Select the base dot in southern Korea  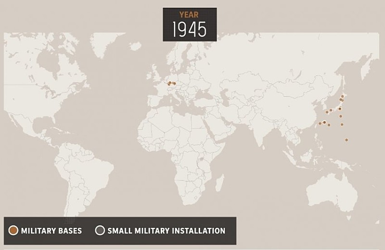tap(327, 112)
